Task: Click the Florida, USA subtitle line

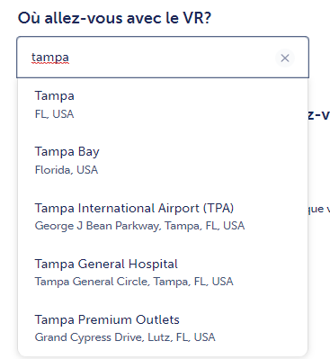Action: 67,170
